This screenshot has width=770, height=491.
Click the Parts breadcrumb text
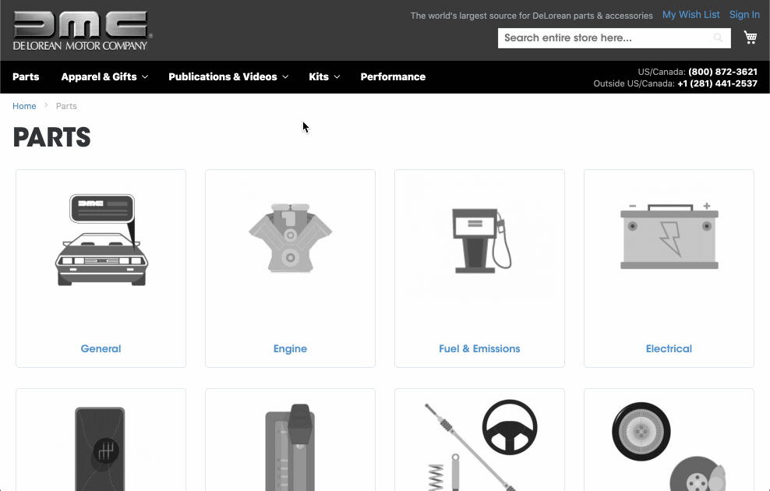point(66,106)
